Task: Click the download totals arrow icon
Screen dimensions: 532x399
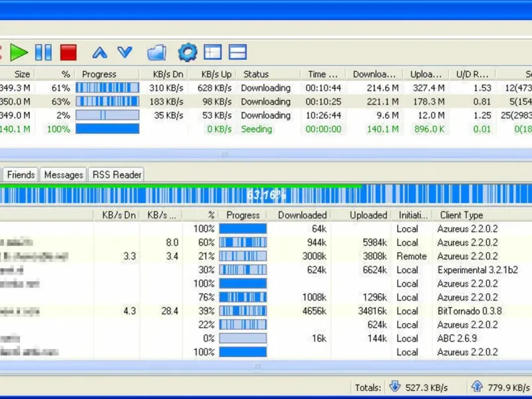Action: [x=394, y=386]
